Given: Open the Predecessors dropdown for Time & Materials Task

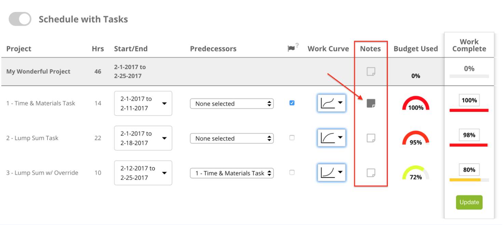Looking at the screenshot, I should pyautogui.click(x=232, y=104).
